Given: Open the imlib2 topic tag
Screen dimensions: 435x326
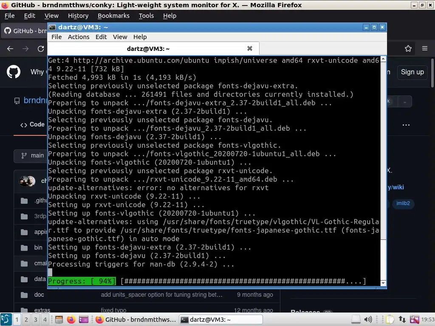Looking at the screenshot, I should (403, 203).
